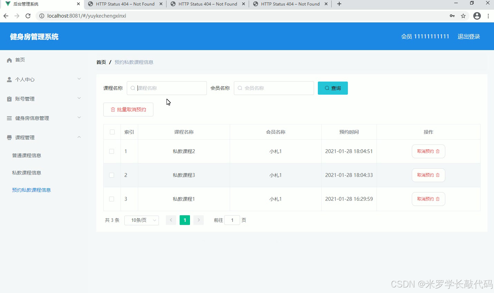Click the browser forward arrow
494x293 pixels.
[17, 16]
